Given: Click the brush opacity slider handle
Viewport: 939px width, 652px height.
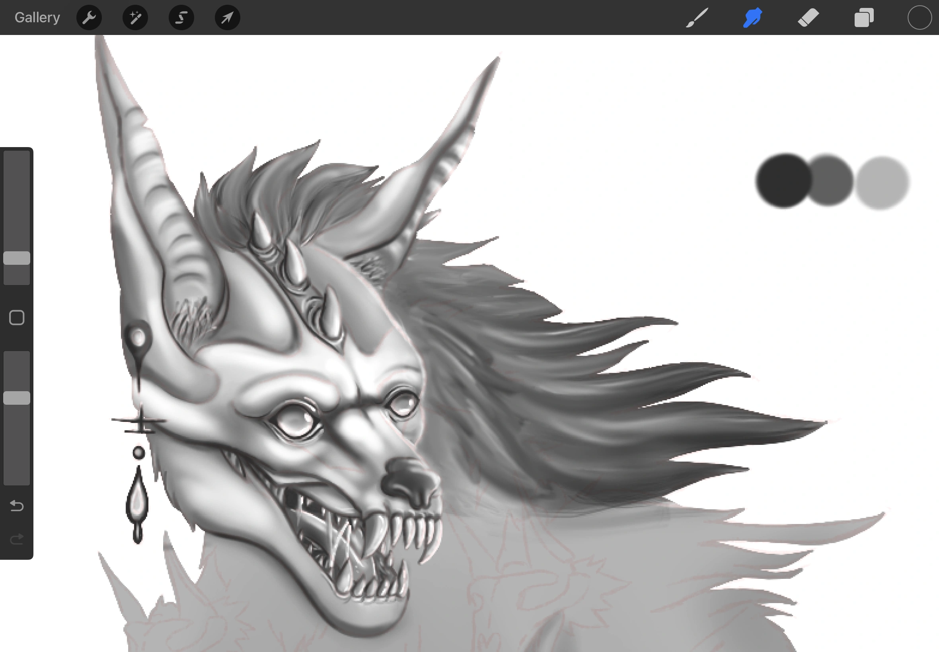Looking at the screenshot, I should pyautogui.click(x=17, y=398).
